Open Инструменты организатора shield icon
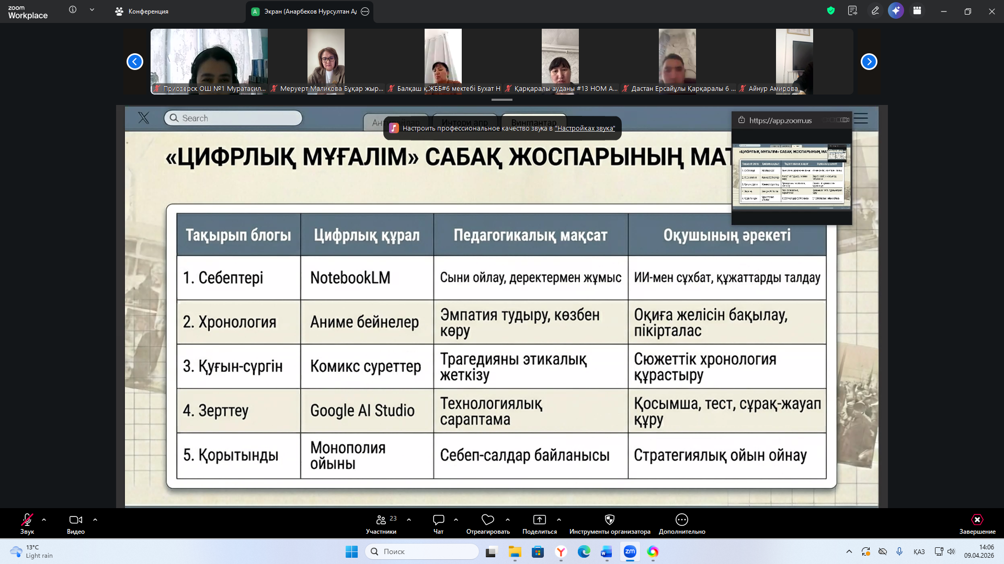Viewport: 1004px width, 564px height. pyautogui.click(x=609, y=520)
